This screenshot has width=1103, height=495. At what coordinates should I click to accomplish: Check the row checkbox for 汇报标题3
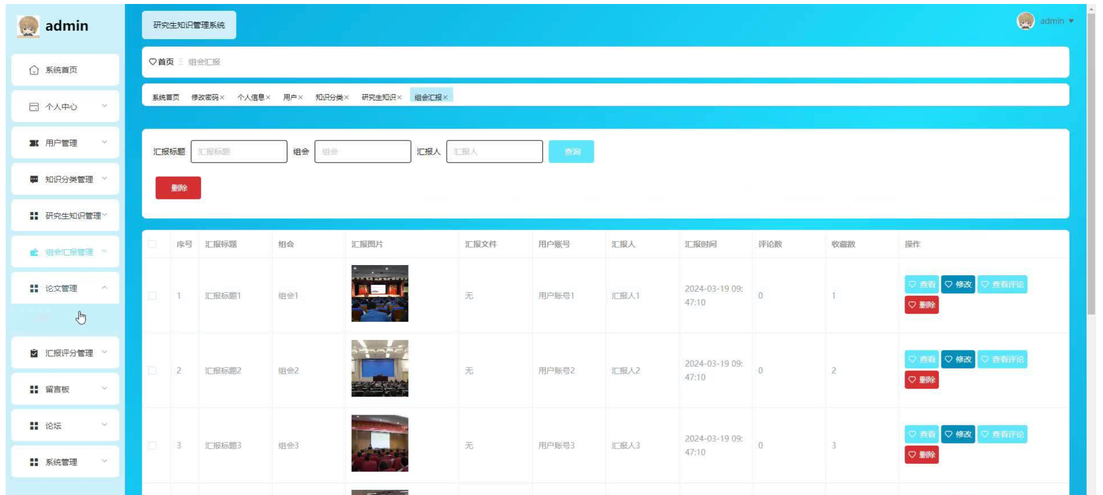[x=152, y=446]
